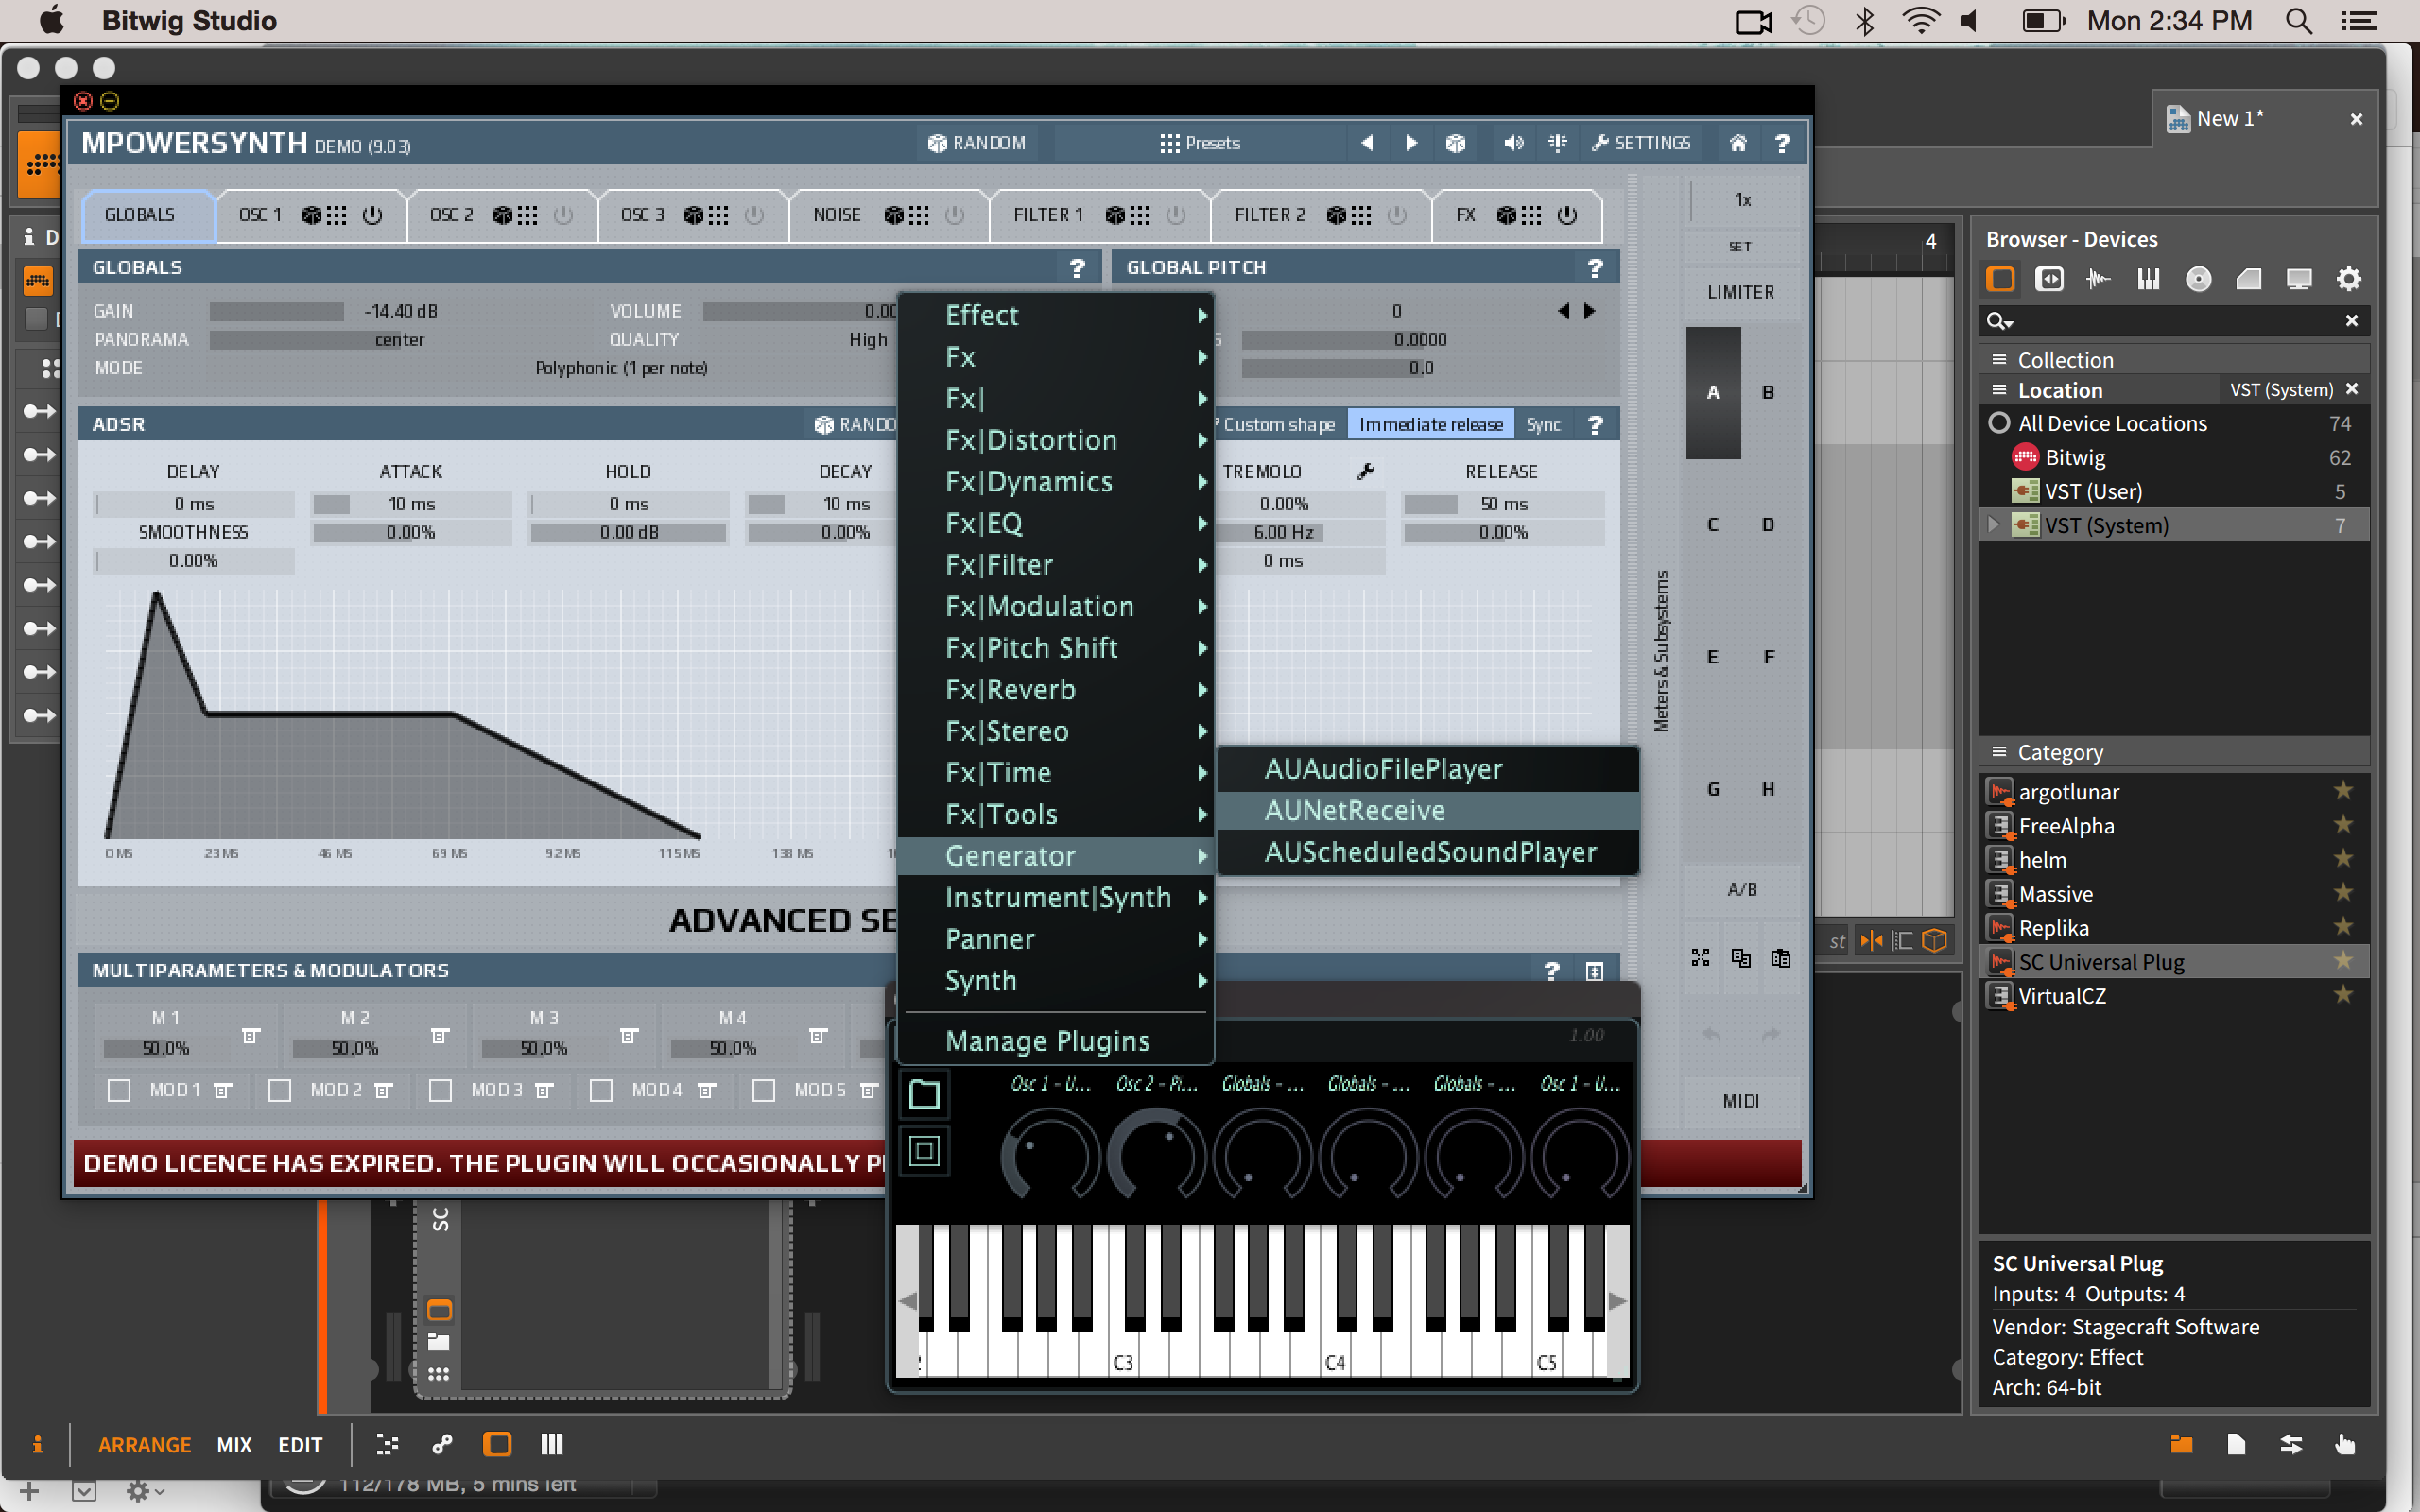Click the speaker volume icon in plugin header
Image resolution: width=2420 pixels, height=1512 pixels.
(x=1513, y=143)
